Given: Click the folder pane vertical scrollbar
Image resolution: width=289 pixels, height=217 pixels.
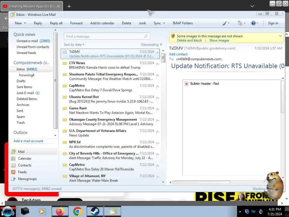Looking at the screenshot, I should pos(55,81).
